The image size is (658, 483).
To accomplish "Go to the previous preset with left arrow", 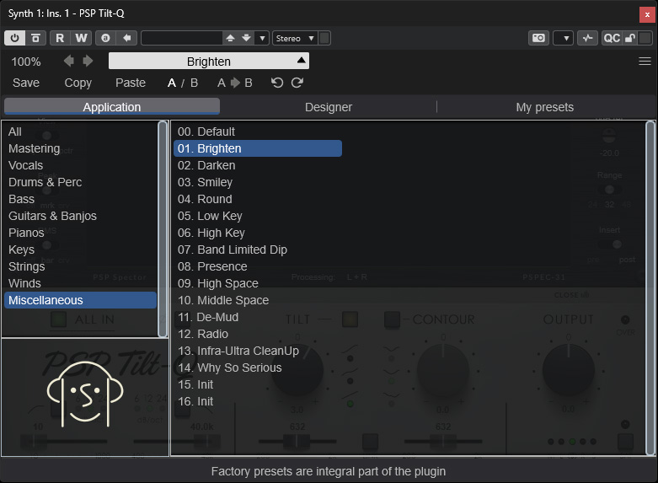I will coord(69,61).
